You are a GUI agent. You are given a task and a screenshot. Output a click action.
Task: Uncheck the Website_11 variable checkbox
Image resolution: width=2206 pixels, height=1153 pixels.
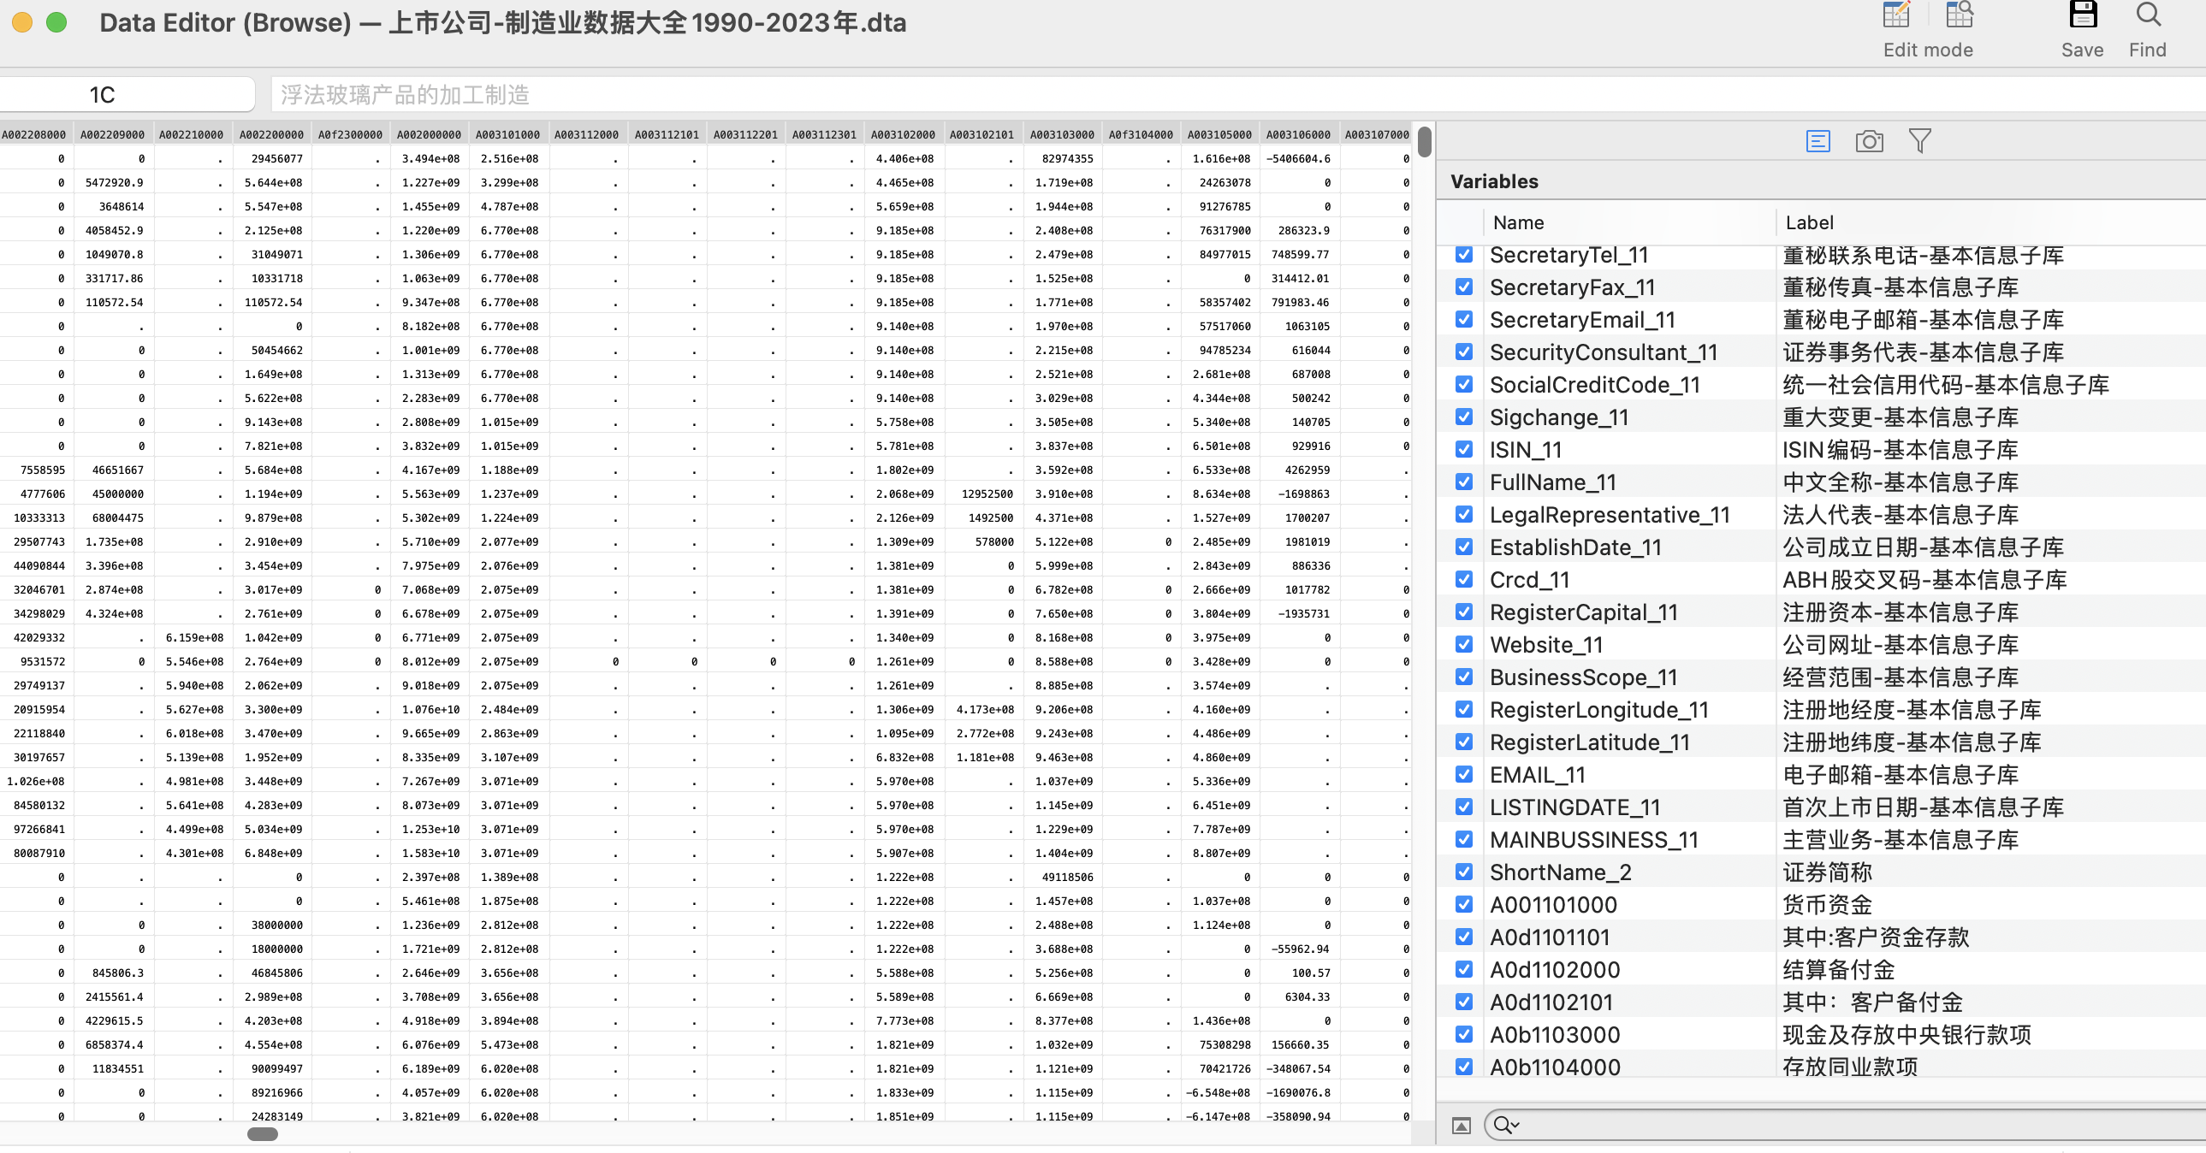tap(1464, 645)
